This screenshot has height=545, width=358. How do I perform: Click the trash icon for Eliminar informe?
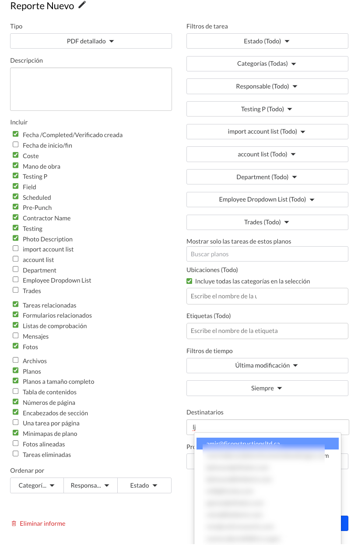[14, 524]
